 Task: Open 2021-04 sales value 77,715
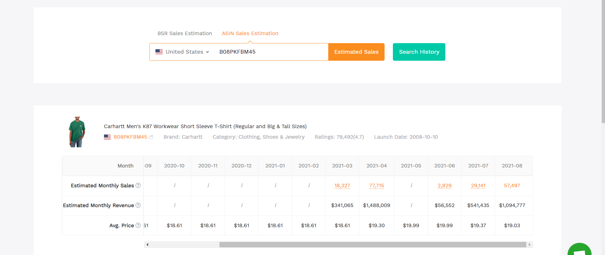(x=377, y=185)
